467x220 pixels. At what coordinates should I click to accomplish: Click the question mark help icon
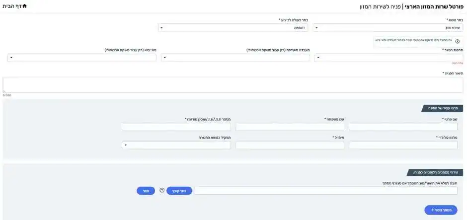(x=162, y=190)
